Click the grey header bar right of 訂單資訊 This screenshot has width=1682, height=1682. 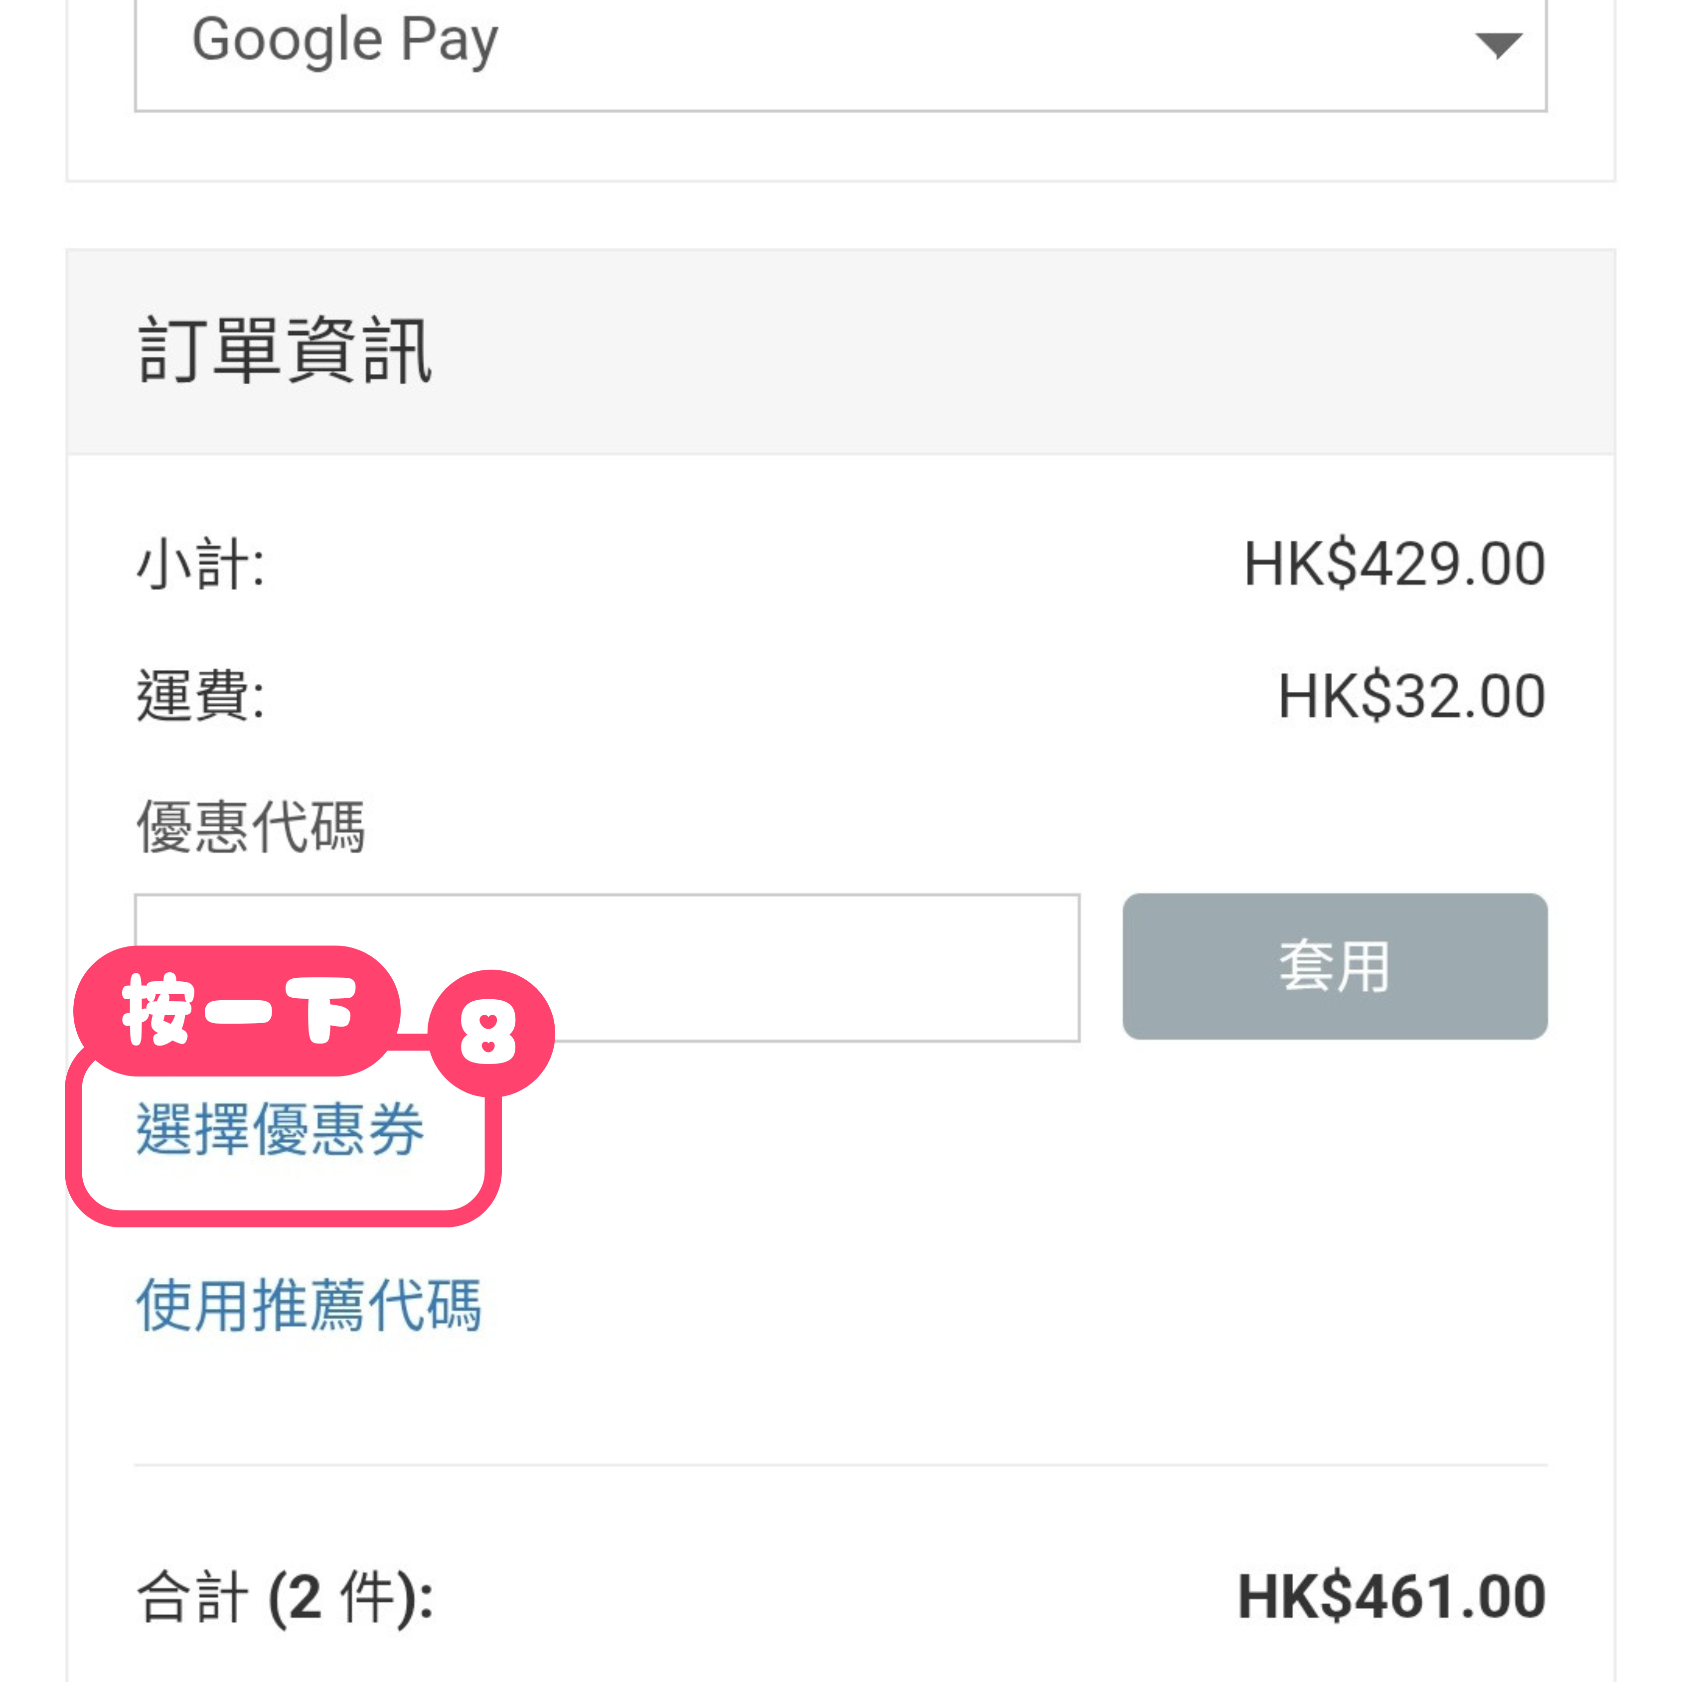point(1045,351)
